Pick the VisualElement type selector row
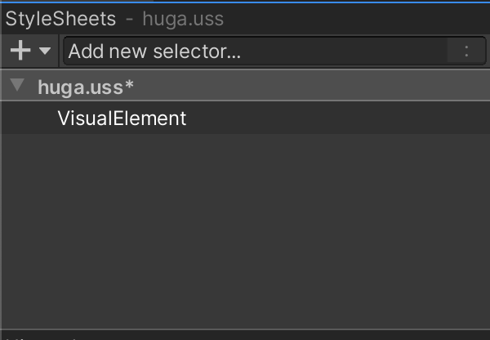 click(x=122, y=119)
